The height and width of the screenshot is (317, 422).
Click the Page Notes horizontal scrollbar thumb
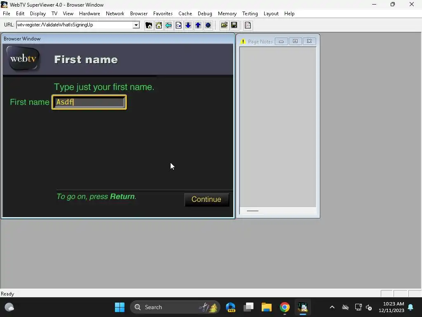click(x=253, y=211)
